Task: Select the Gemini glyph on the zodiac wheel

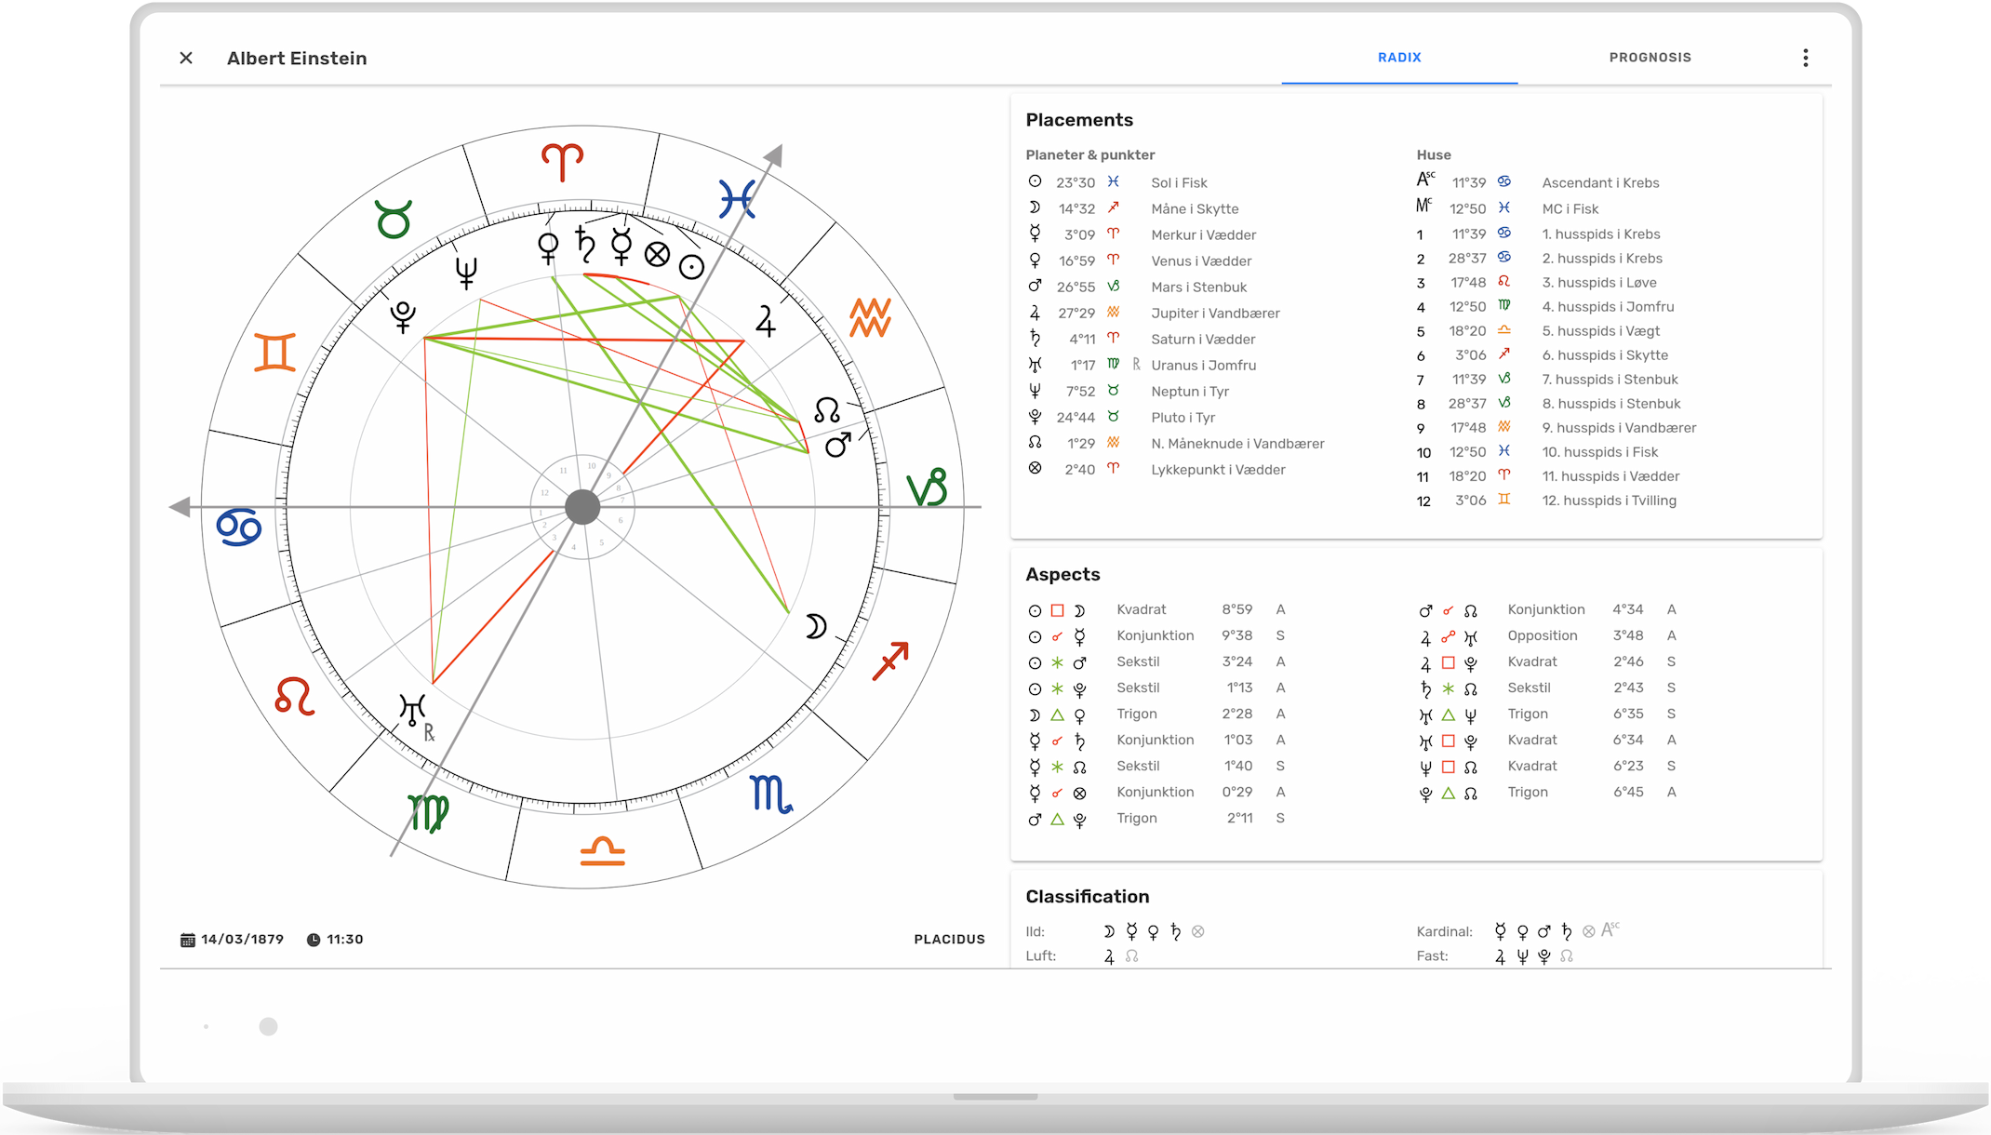Action: click(274, 353)
